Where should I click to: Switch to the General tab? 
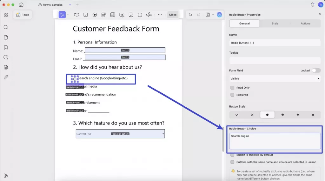pyautogui.click(x=244, y=23)
